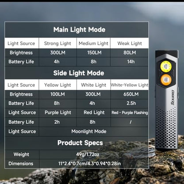184x184 pixels.
Task: Click the "Dimensions" row label
Action: (x=21, y=164)
